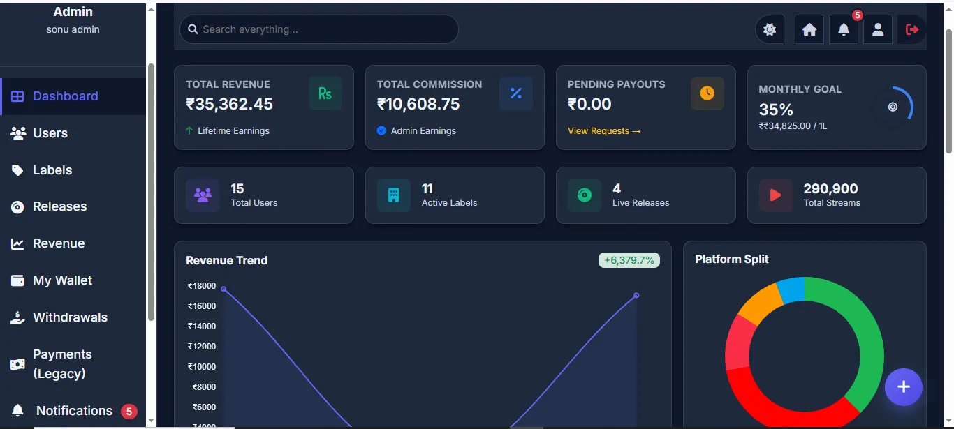
Task: Click the Users icon in sidebar
Action: [18, 133]
